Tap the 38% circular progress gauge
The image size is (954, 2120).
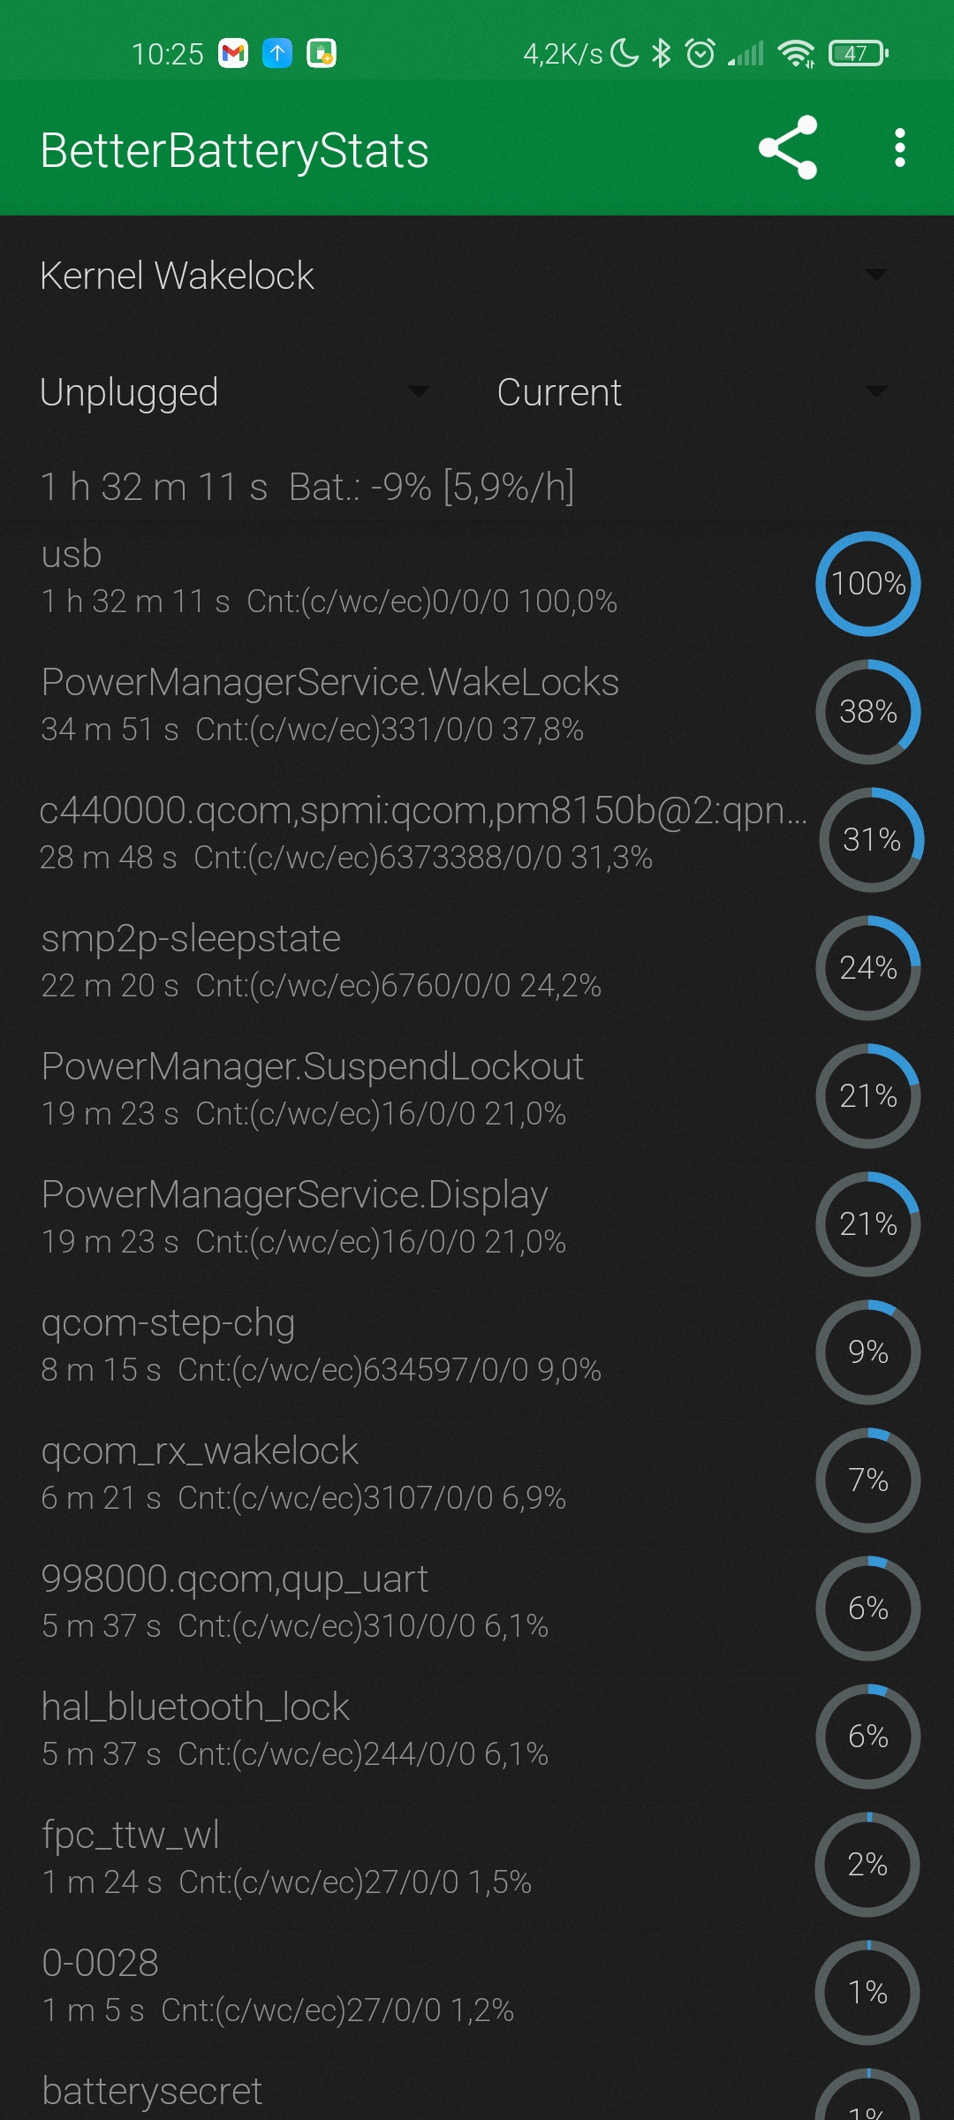(868, 712)
